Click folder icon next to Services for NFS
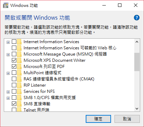Screen dimensions: 144x127 coord(19,91)
